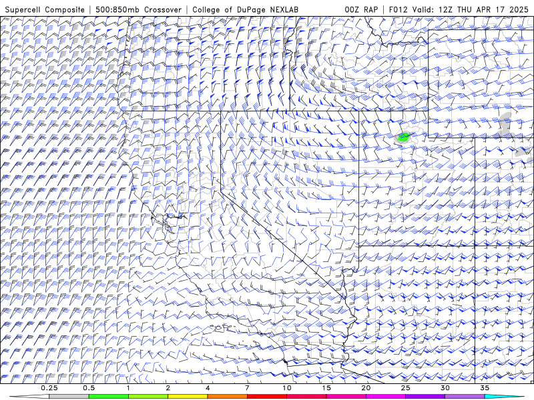Click "College of DuPage NEXLAB" header text
Screen dimensions: 534x400
(x=245, y=10)
